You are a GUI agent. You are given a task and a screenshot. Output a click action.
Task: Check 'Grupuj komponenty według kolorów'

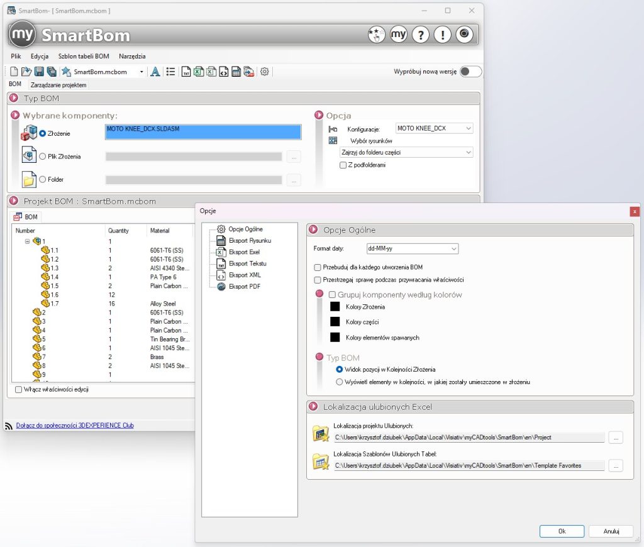[x=332, y=294]
